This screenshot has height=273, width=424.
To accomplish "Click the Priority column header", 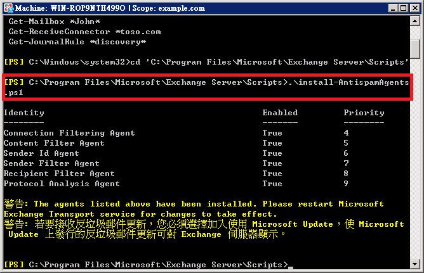I will point(364,113).
